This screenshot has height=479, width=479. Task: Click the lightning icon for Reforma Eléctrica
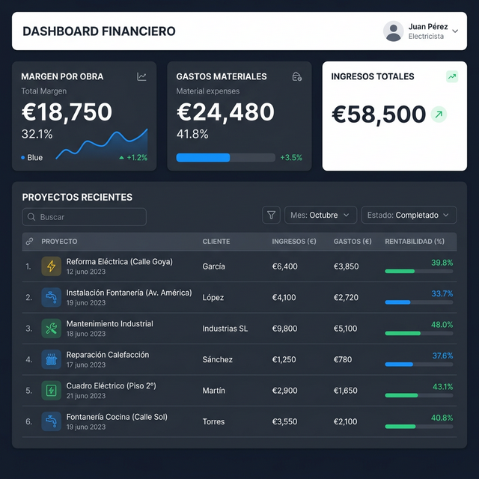point(52,266)
